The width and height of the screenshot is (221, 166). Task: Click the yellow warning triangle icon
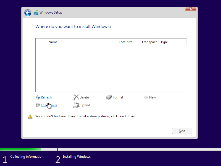pos(30,116)
